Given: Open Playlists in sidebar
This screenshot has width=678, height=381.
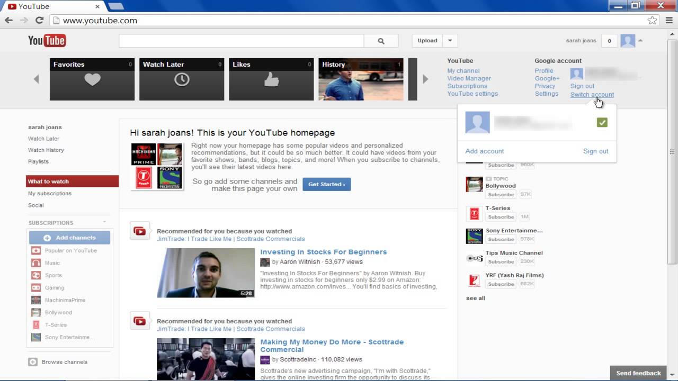Looking at the screenshot, I should pyautogui.click(x=38, y=161).
